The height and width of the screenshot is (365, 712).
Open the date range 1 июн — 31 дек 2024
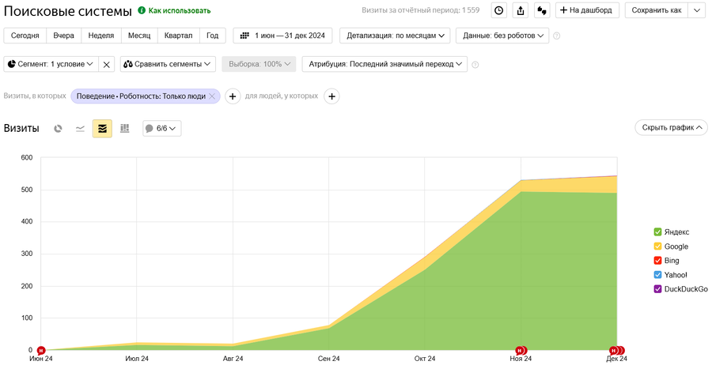click(x=282, y=36)
